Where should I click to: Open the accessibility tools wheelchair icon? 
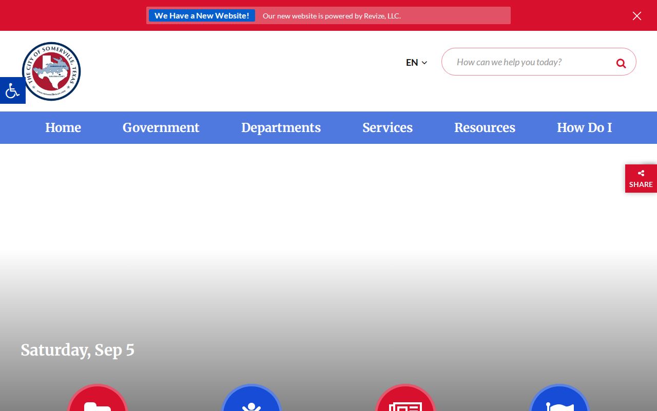[12, 90]
